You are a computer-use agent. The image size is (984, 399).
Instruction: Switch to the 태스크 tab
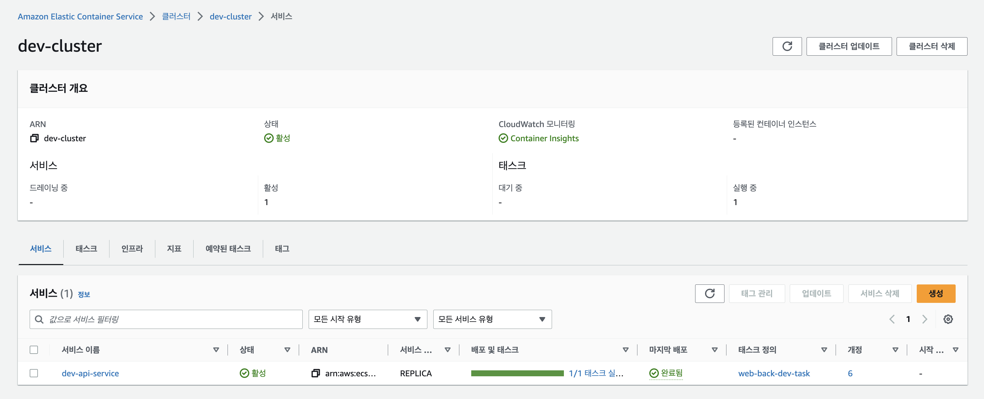click(x=86, y=249)
